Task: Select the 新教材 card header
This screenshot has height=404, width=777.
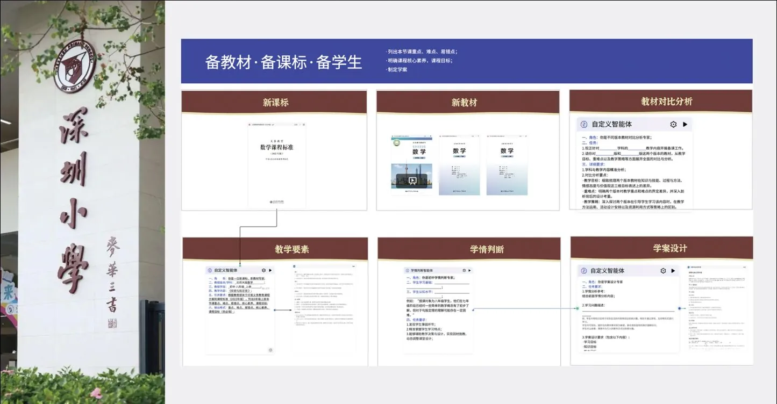Action: click(x=468, y=102)
